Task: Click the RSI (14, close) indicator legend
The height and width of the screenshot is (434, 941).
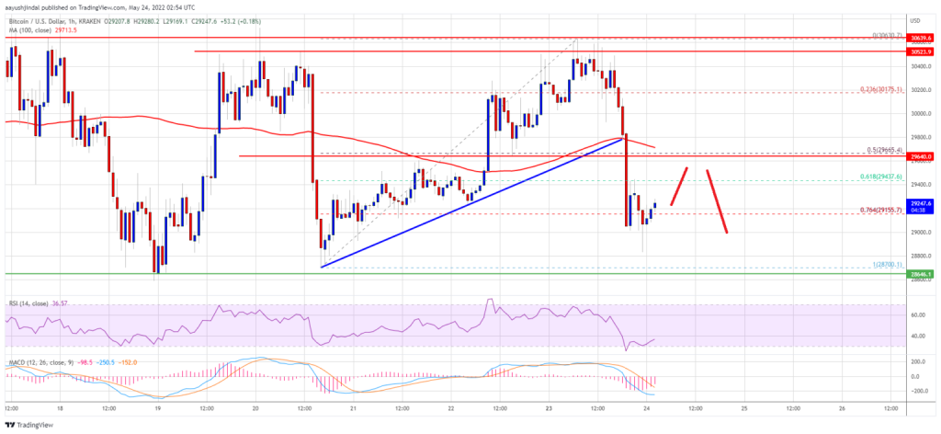Action: 30,305
